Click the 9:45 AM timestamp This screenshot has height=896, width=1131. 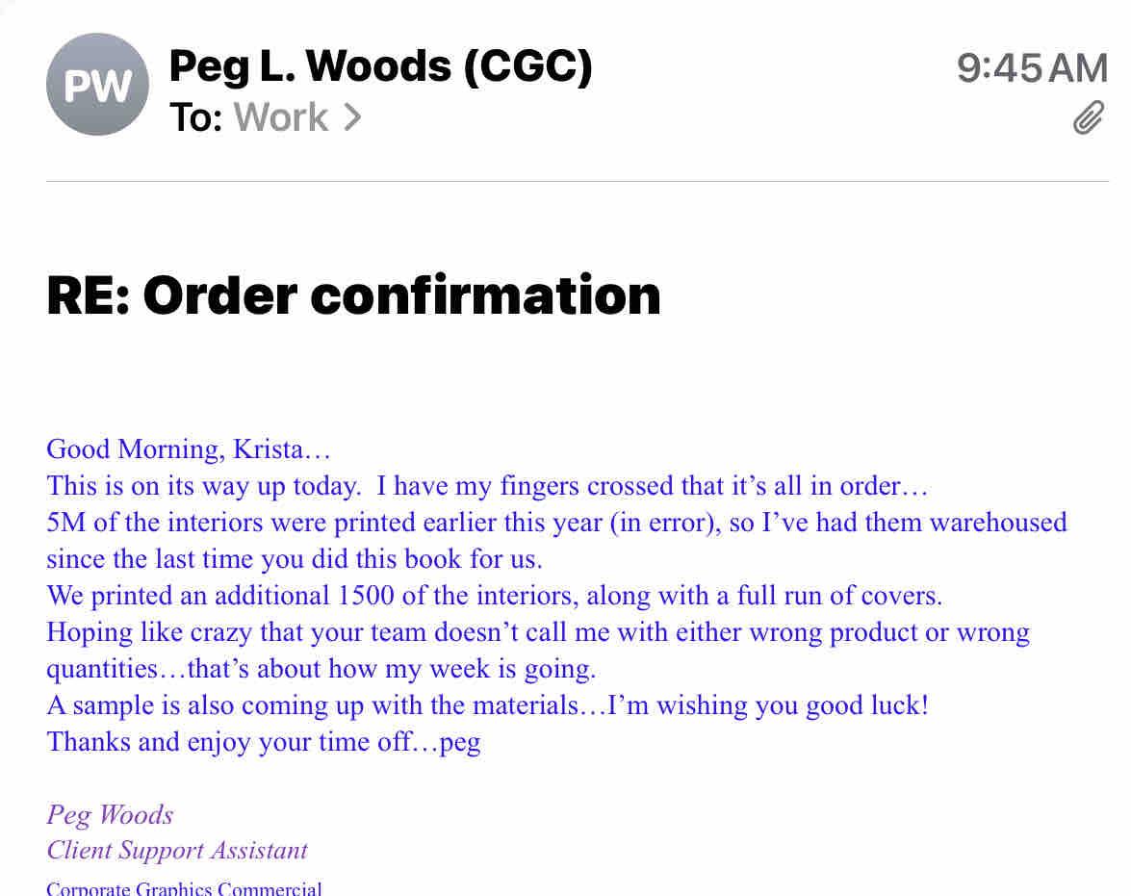pyautogui.click(x=1032, y=68)
